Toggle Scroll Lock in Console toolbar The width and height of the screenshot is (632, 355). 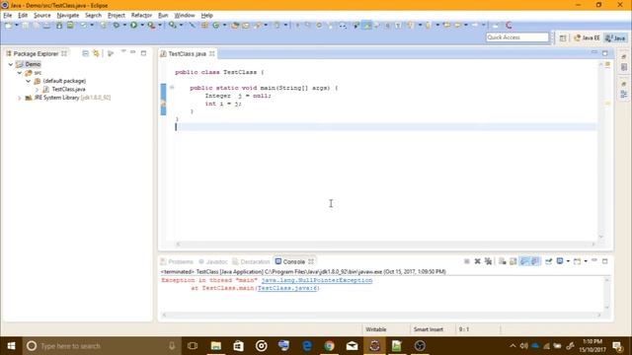click(x=513, y=261)
